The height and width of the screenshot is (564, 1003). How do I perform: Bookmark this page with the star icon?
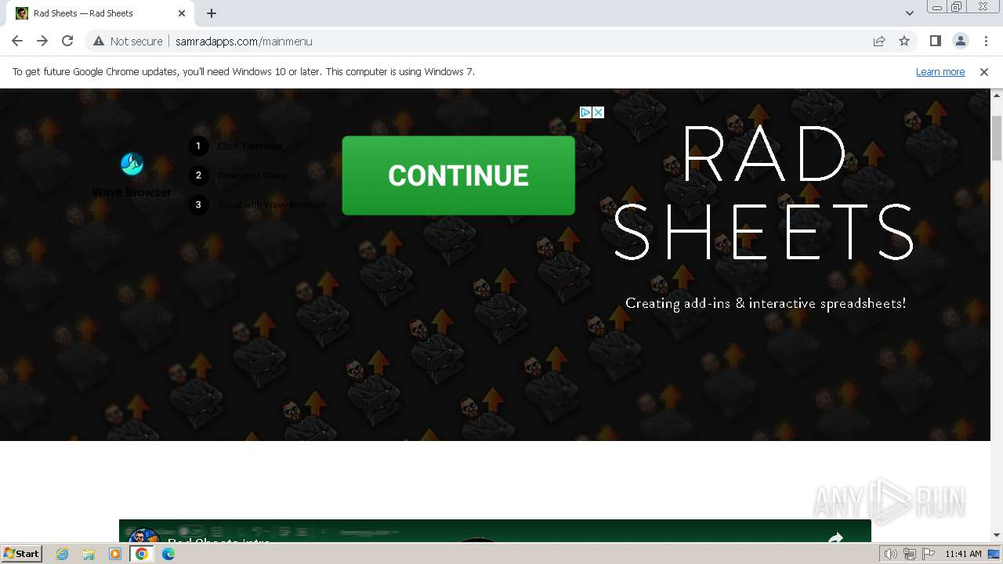[904, 41]
